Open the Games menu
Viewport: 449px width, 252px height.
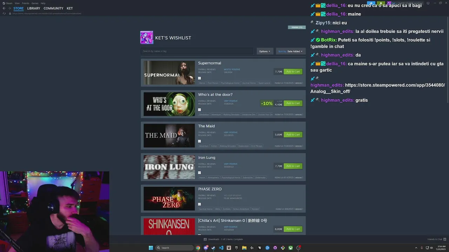coord(35,3)
